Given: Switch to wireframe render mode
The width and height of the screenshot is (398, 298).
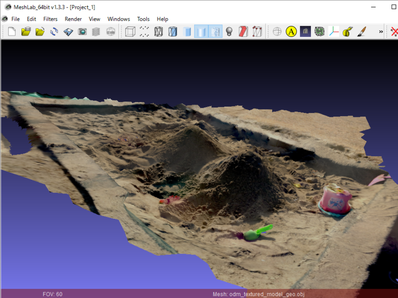Looking at the screenshot, I should 158,32.
